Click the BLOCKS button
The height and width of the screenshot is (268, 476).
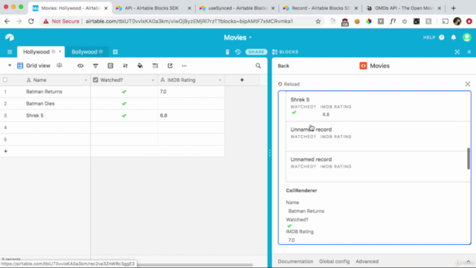point(285,52)
